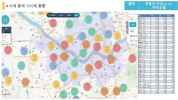178x100 pixels.
Task: Click the document icon in bottom-left toolbar
Action: tap(11, 96)
